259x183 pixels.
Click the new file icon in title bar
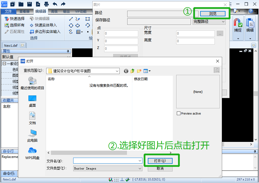(x=13, y=4)
